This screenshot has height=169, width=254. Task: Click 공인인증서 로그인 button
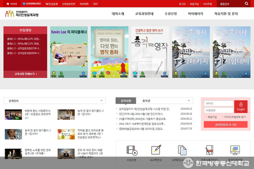226,125
